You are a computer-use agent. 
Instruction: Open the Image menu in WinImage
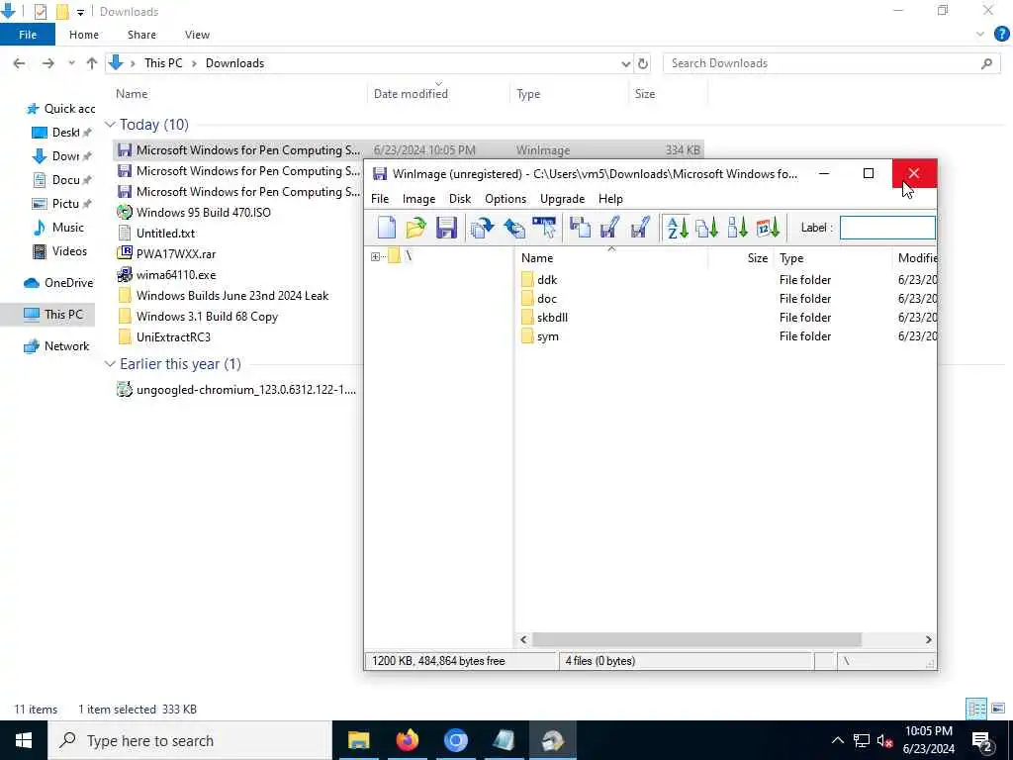418,199
